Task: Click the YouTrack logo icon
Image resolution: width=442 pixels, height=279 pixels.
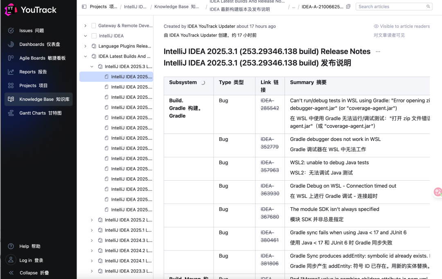Action: 11,9
